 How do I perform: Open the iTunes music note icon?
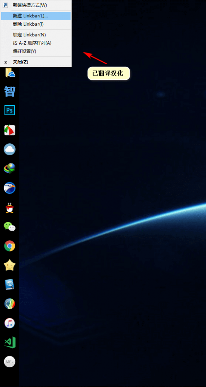pos(9,323)
